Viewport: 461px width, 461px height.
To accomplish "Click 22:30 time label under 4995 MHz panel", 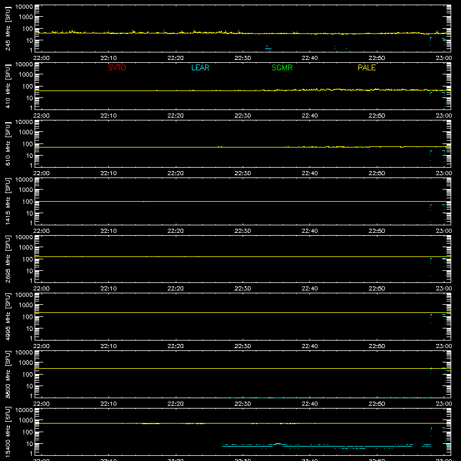I will point(243,346).
